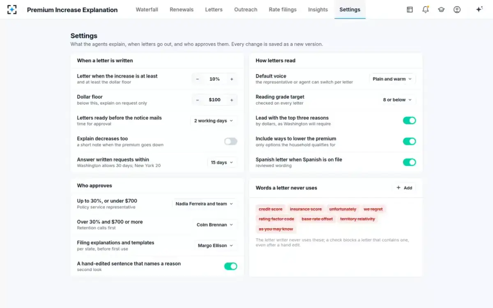Click the How letters read heading
Image resolution: width=493 pixels, height=308 pixels.
275,60
